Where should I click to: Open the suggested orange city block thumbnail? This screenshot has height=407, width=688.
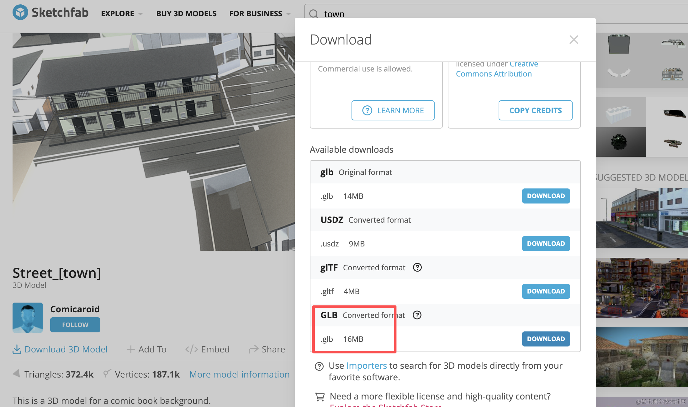pyautogui.click(x=642, y=288)
